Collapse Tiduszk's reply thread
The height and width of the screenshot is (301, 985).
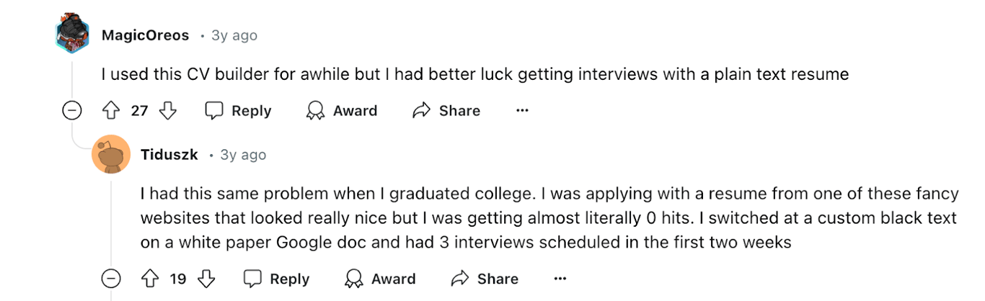[x=111, y=279]
